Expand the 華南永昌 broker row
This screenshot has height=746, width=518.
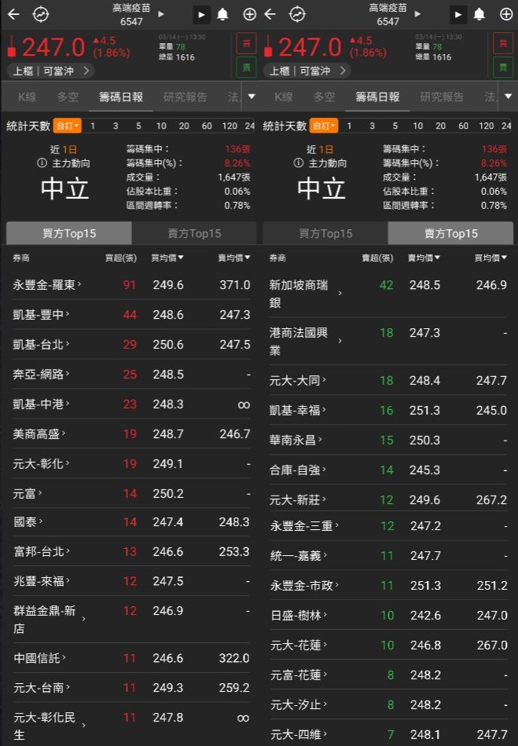click(388, 440)
